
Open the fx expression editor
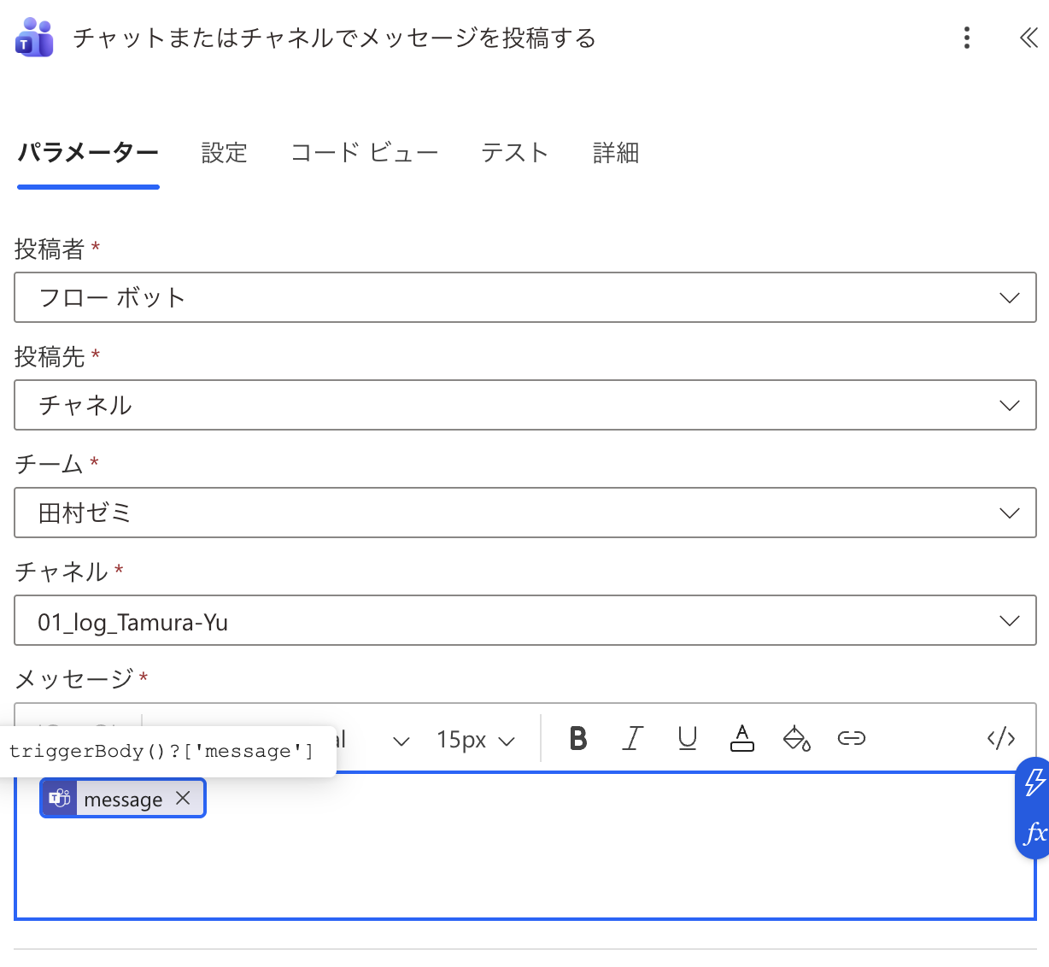point(1034,833)
